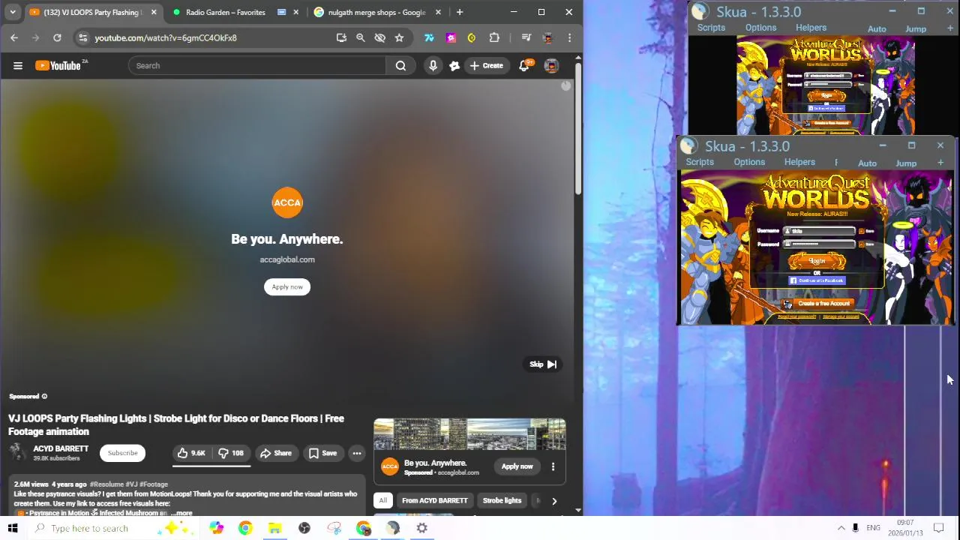Open Scripts menu in front Skua window
The width and height of the screenshot is (960, 540).
[x=700, y=162]
